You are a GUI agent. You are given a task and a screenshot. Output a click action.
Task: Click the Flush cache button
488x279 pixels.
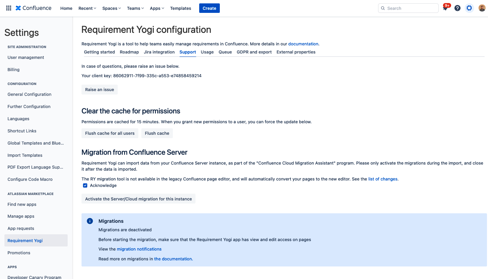click(x=157, y=133)
